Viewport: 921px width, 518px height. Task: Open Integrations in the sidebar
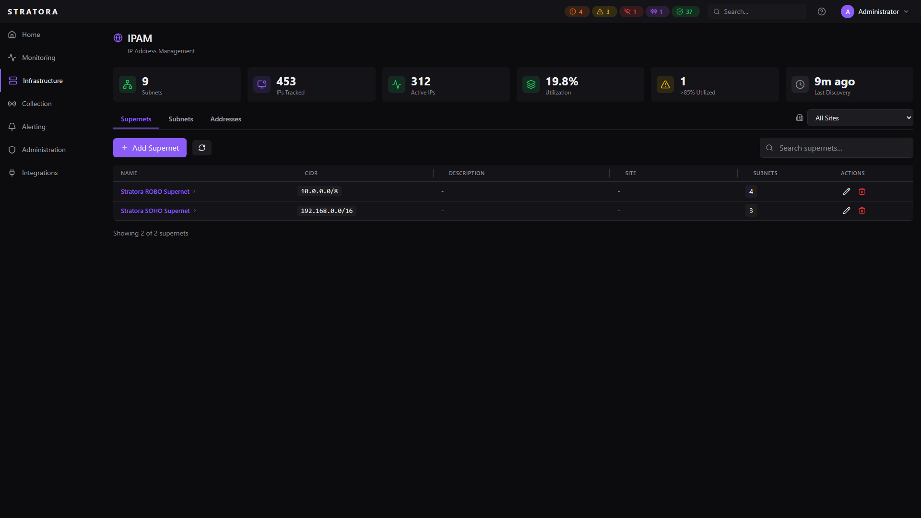pyautogui.click(x=40, y=173)
